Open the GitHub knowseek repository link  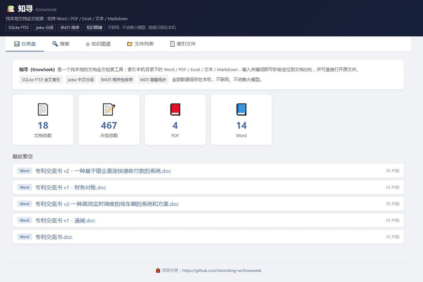tap(222, 270)
